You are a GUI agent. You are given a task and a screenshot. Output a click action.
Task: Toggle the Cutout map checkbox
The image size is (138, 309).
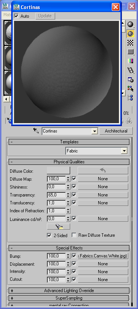coord(74,279)
